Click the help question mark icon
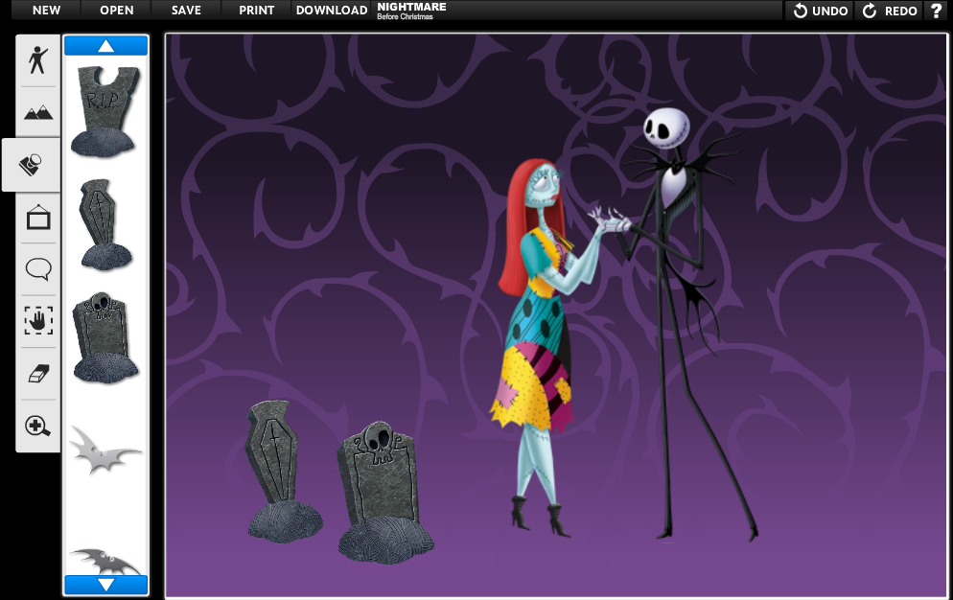This screenshot has height=600, width=953. point(936,11)
